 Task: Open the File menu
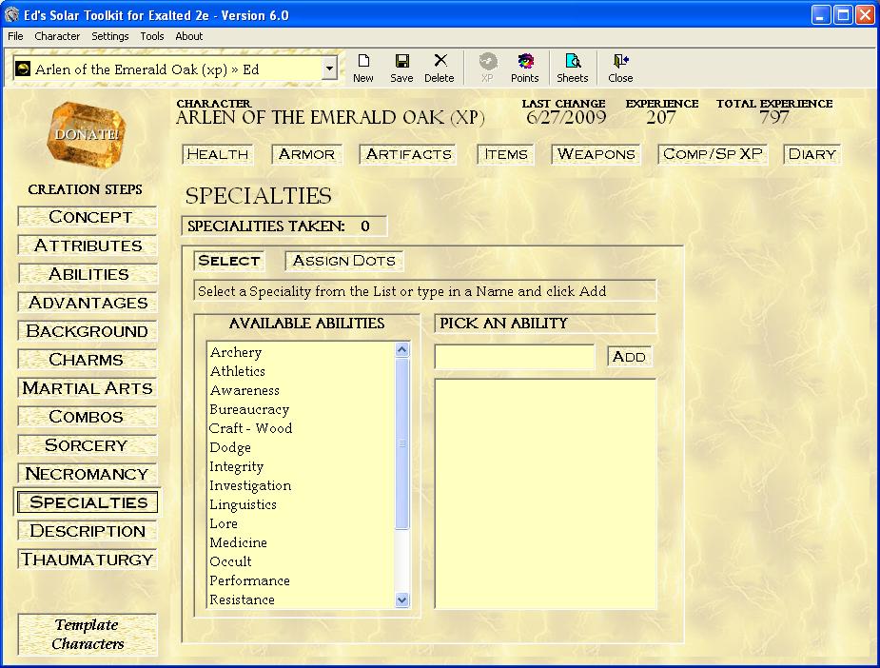click(15, 36)
